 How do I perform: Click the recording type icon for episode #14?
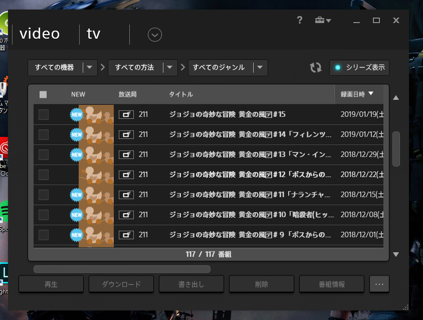tap(126, 134)
